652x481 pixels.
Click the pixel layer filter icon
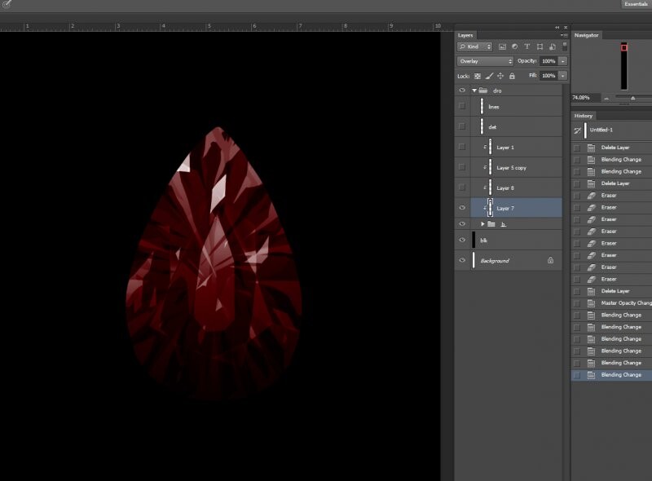coord(502,47)
